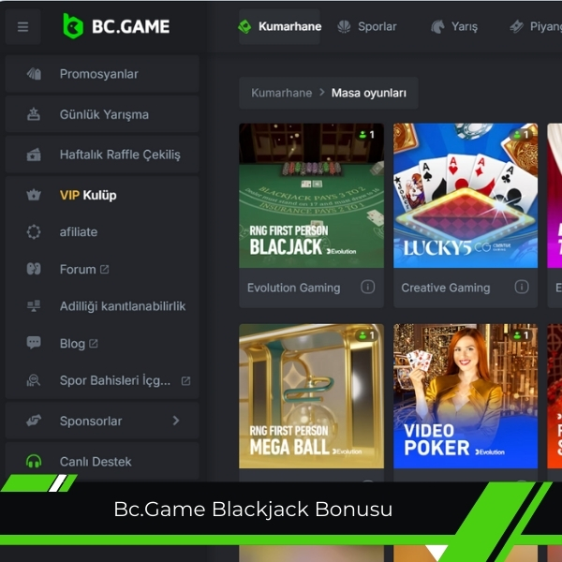562x562 pixels.
Task: Open the hamburger menu icon
Action: [x=22, y=27]
